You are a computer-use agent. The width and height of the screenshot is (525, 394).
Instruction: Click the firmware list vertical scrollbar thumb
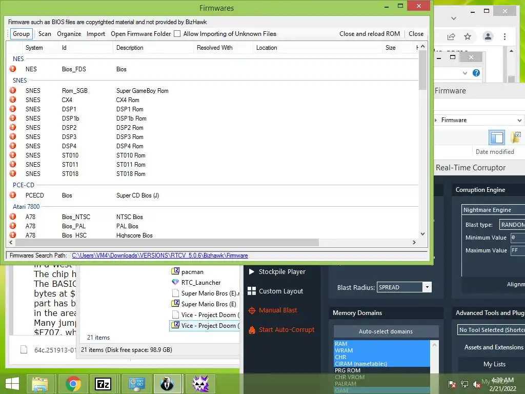coord(422,70)
